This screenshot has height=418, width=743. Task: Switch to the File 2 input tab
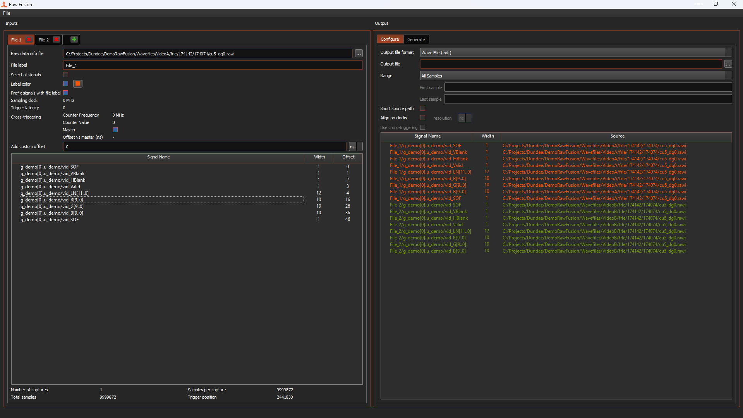pos(44,40)
